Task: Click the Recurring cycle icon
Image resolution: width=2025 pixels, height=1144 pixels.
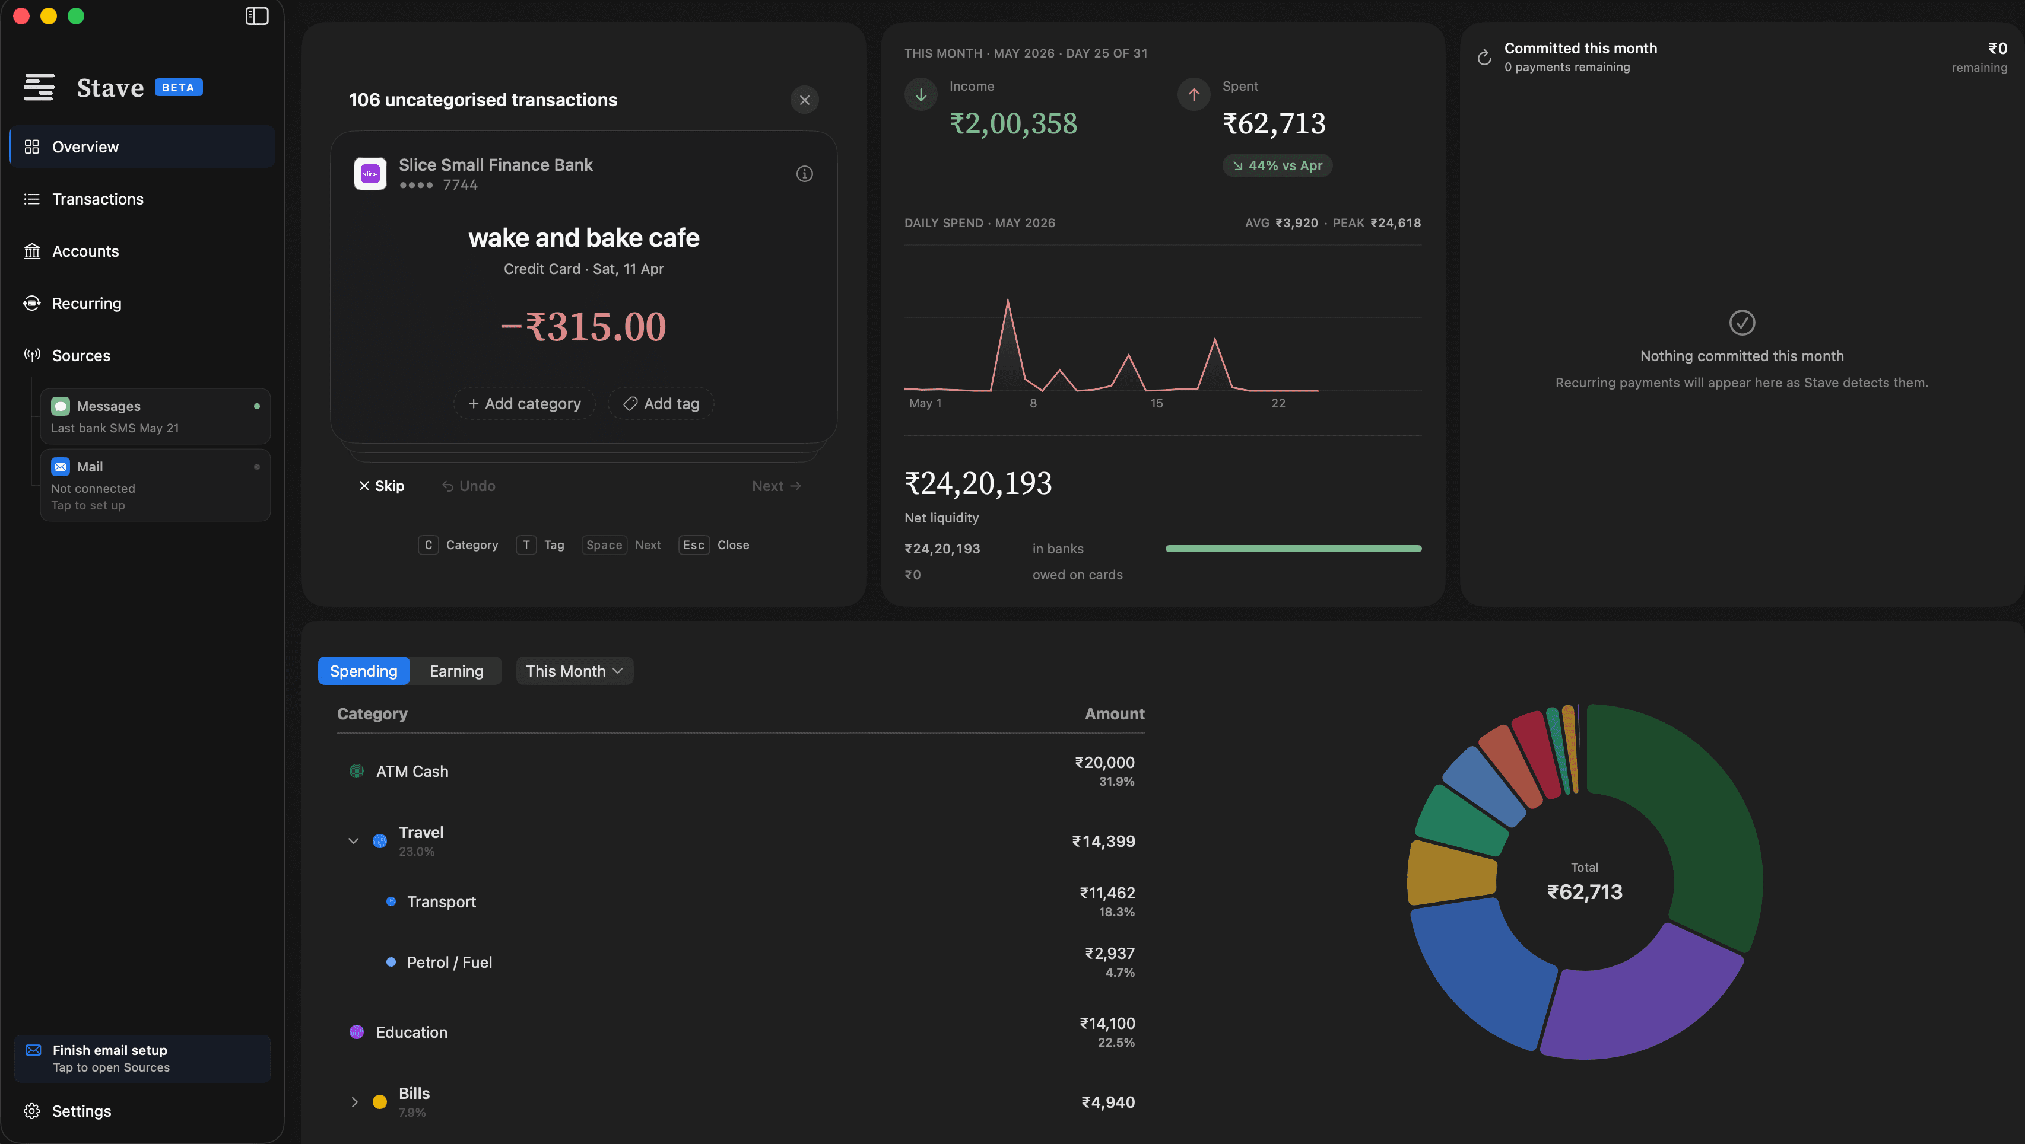Action: click(x=31, y=303)
